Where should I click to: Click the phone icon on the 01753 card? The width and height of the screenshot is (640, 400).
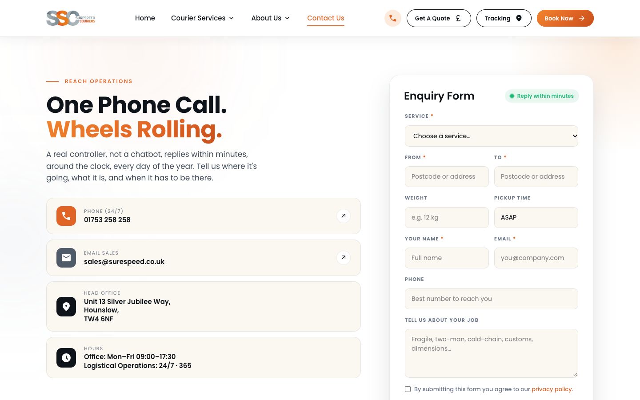66,216
